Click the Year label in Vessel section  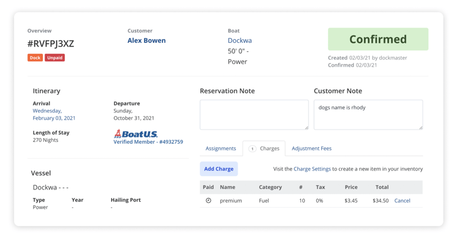click(78, 200)
